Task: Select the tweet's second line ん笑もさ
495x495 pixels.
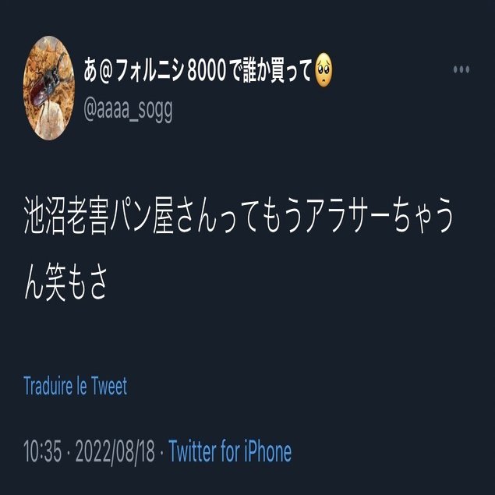Action: [65, 282]
